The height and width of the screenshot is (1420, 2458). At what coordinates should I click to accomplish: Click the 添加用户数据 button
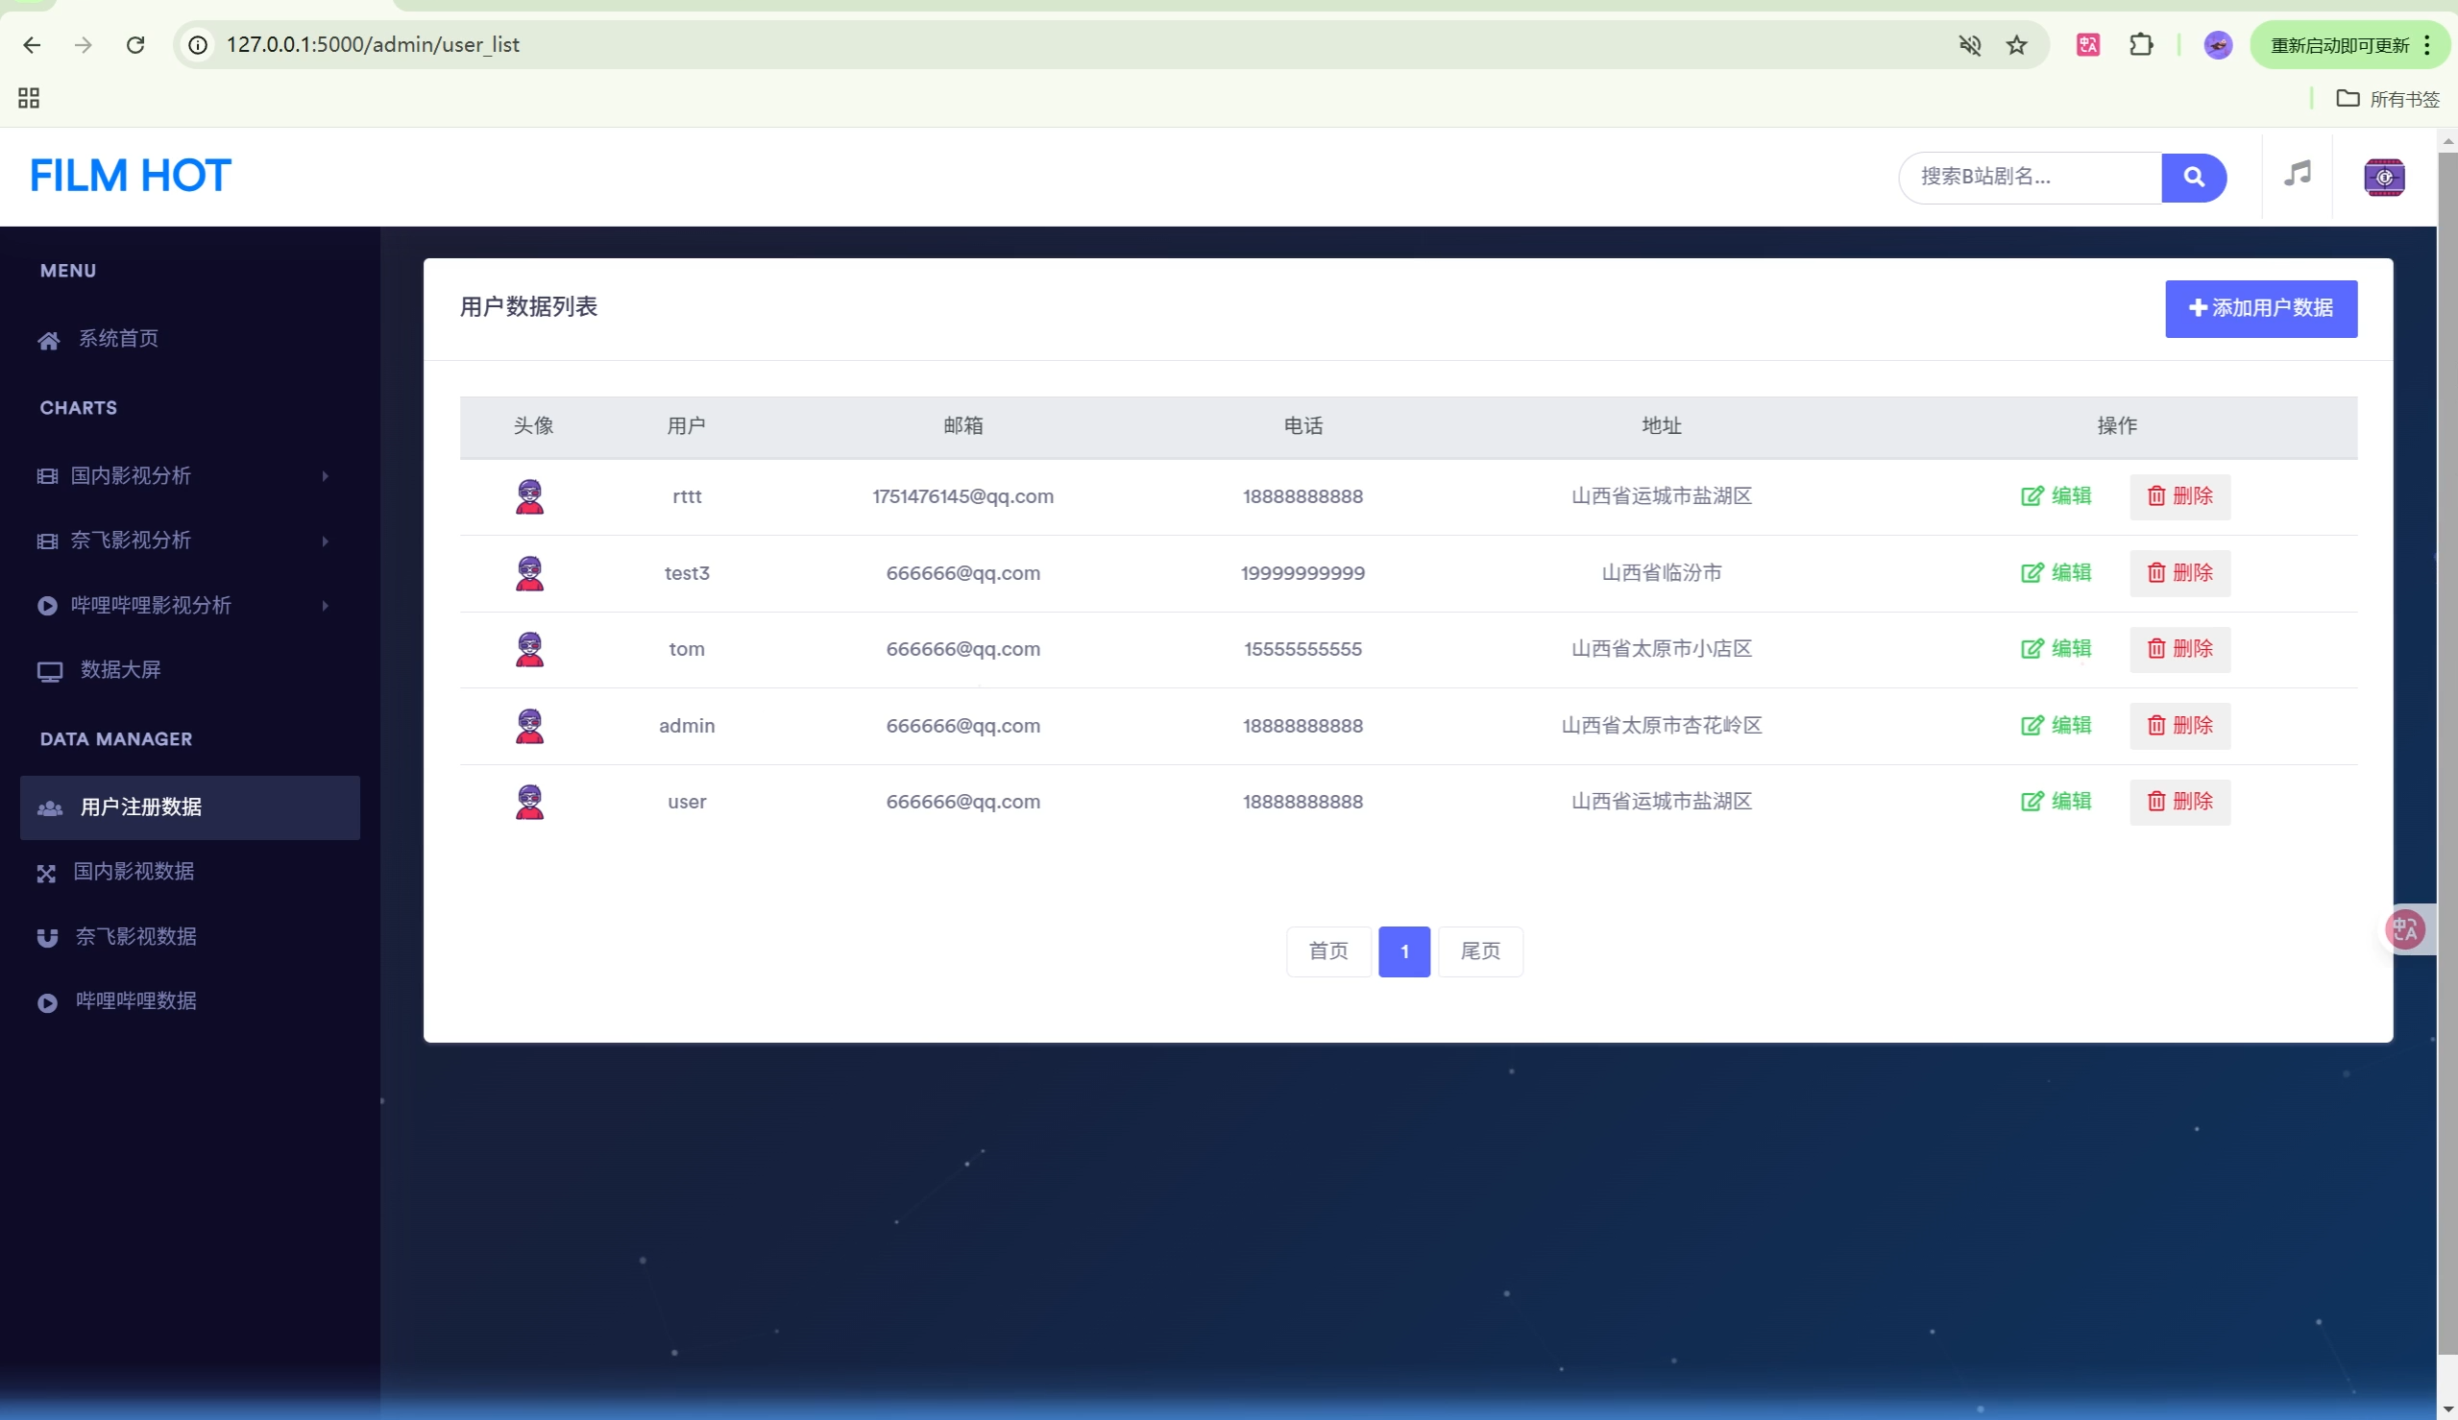2260,309
